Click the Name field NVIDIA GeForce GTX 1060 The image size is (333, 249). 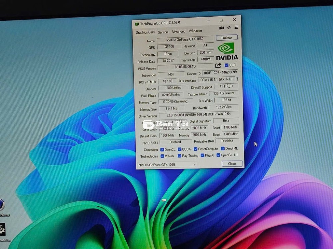[185, 39]
